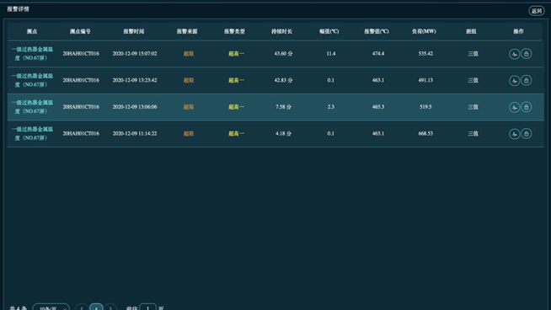
Task: Click the 报警详情 panel title
Action: click(x=18, y=9)
